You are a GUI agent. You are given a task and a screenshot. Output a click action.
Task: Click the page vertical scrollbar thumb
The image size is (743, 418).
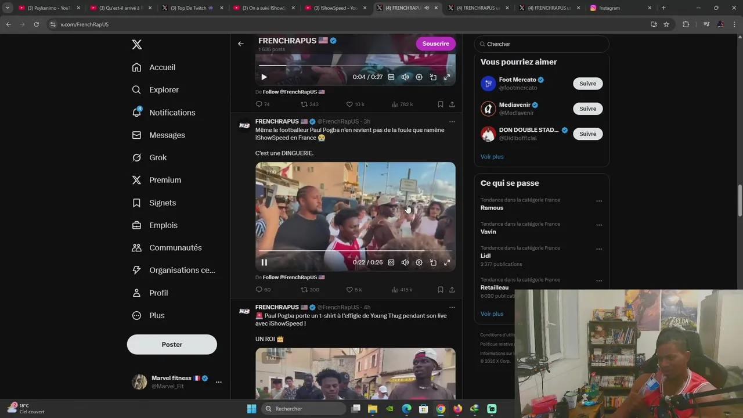[740, 200]
